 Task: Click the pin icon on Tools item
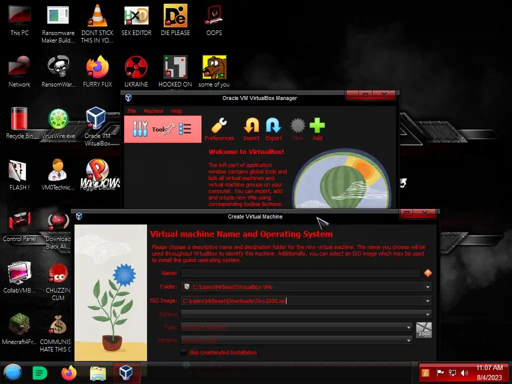169,129
